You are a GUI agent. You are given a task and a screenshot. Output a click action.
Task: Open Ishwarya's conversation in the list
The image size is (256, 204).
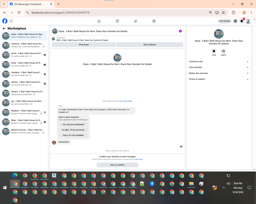coord(24,45)
